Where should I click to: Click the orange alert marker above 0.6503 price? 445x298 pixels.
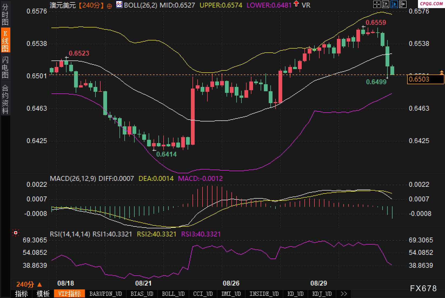pos(442,72)
